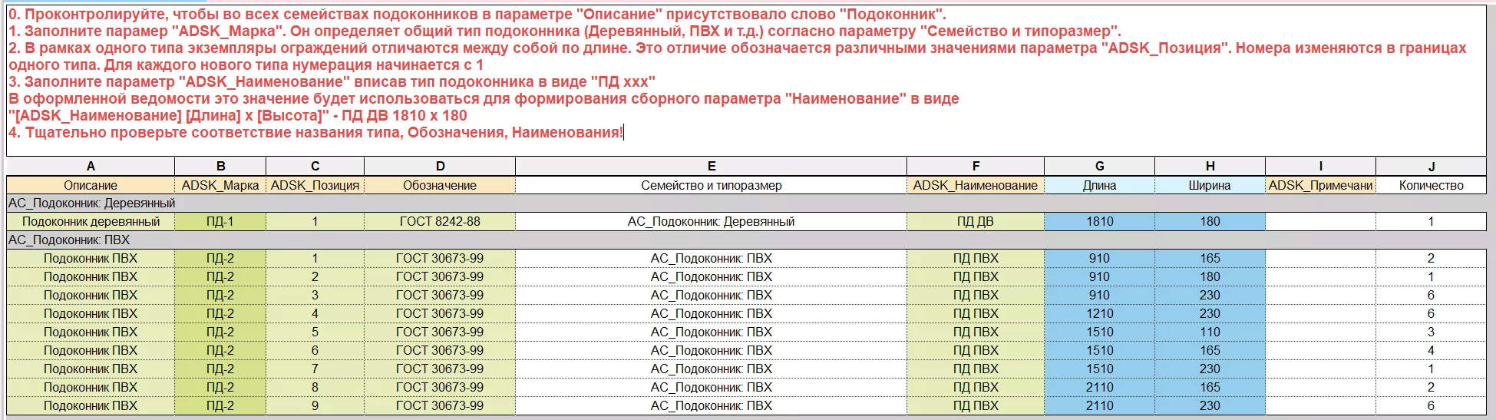
Task: Select the 'Семейство и типоразмер' header cell
Action: tap(711, 185)
